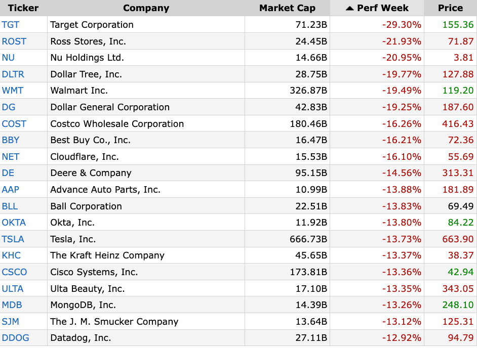Viewport: 477px width, 348px height.
Task: Click the COST ticker link
Action: [14, 124]
